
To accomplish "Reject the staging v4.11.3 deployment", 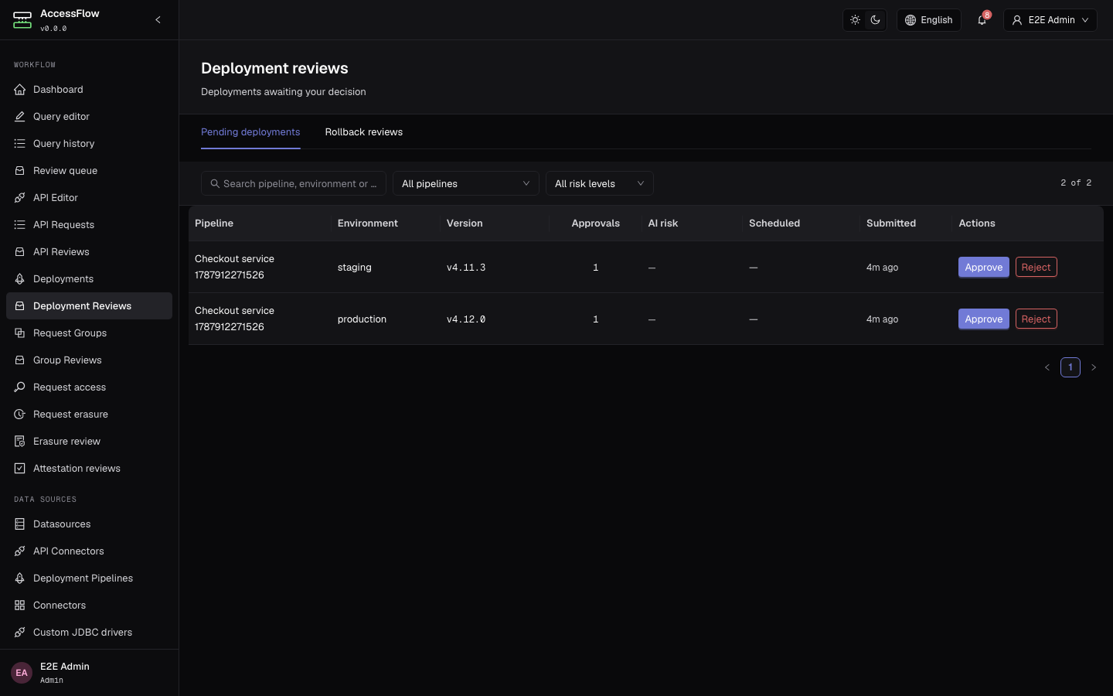I will (x=1036, y=267).
